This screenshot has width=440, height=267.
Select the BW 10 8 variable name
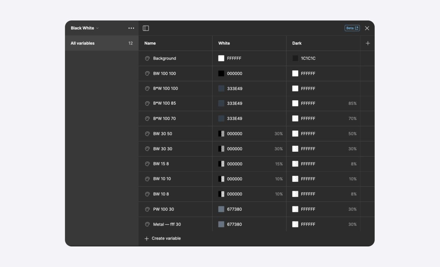point(161,194)
